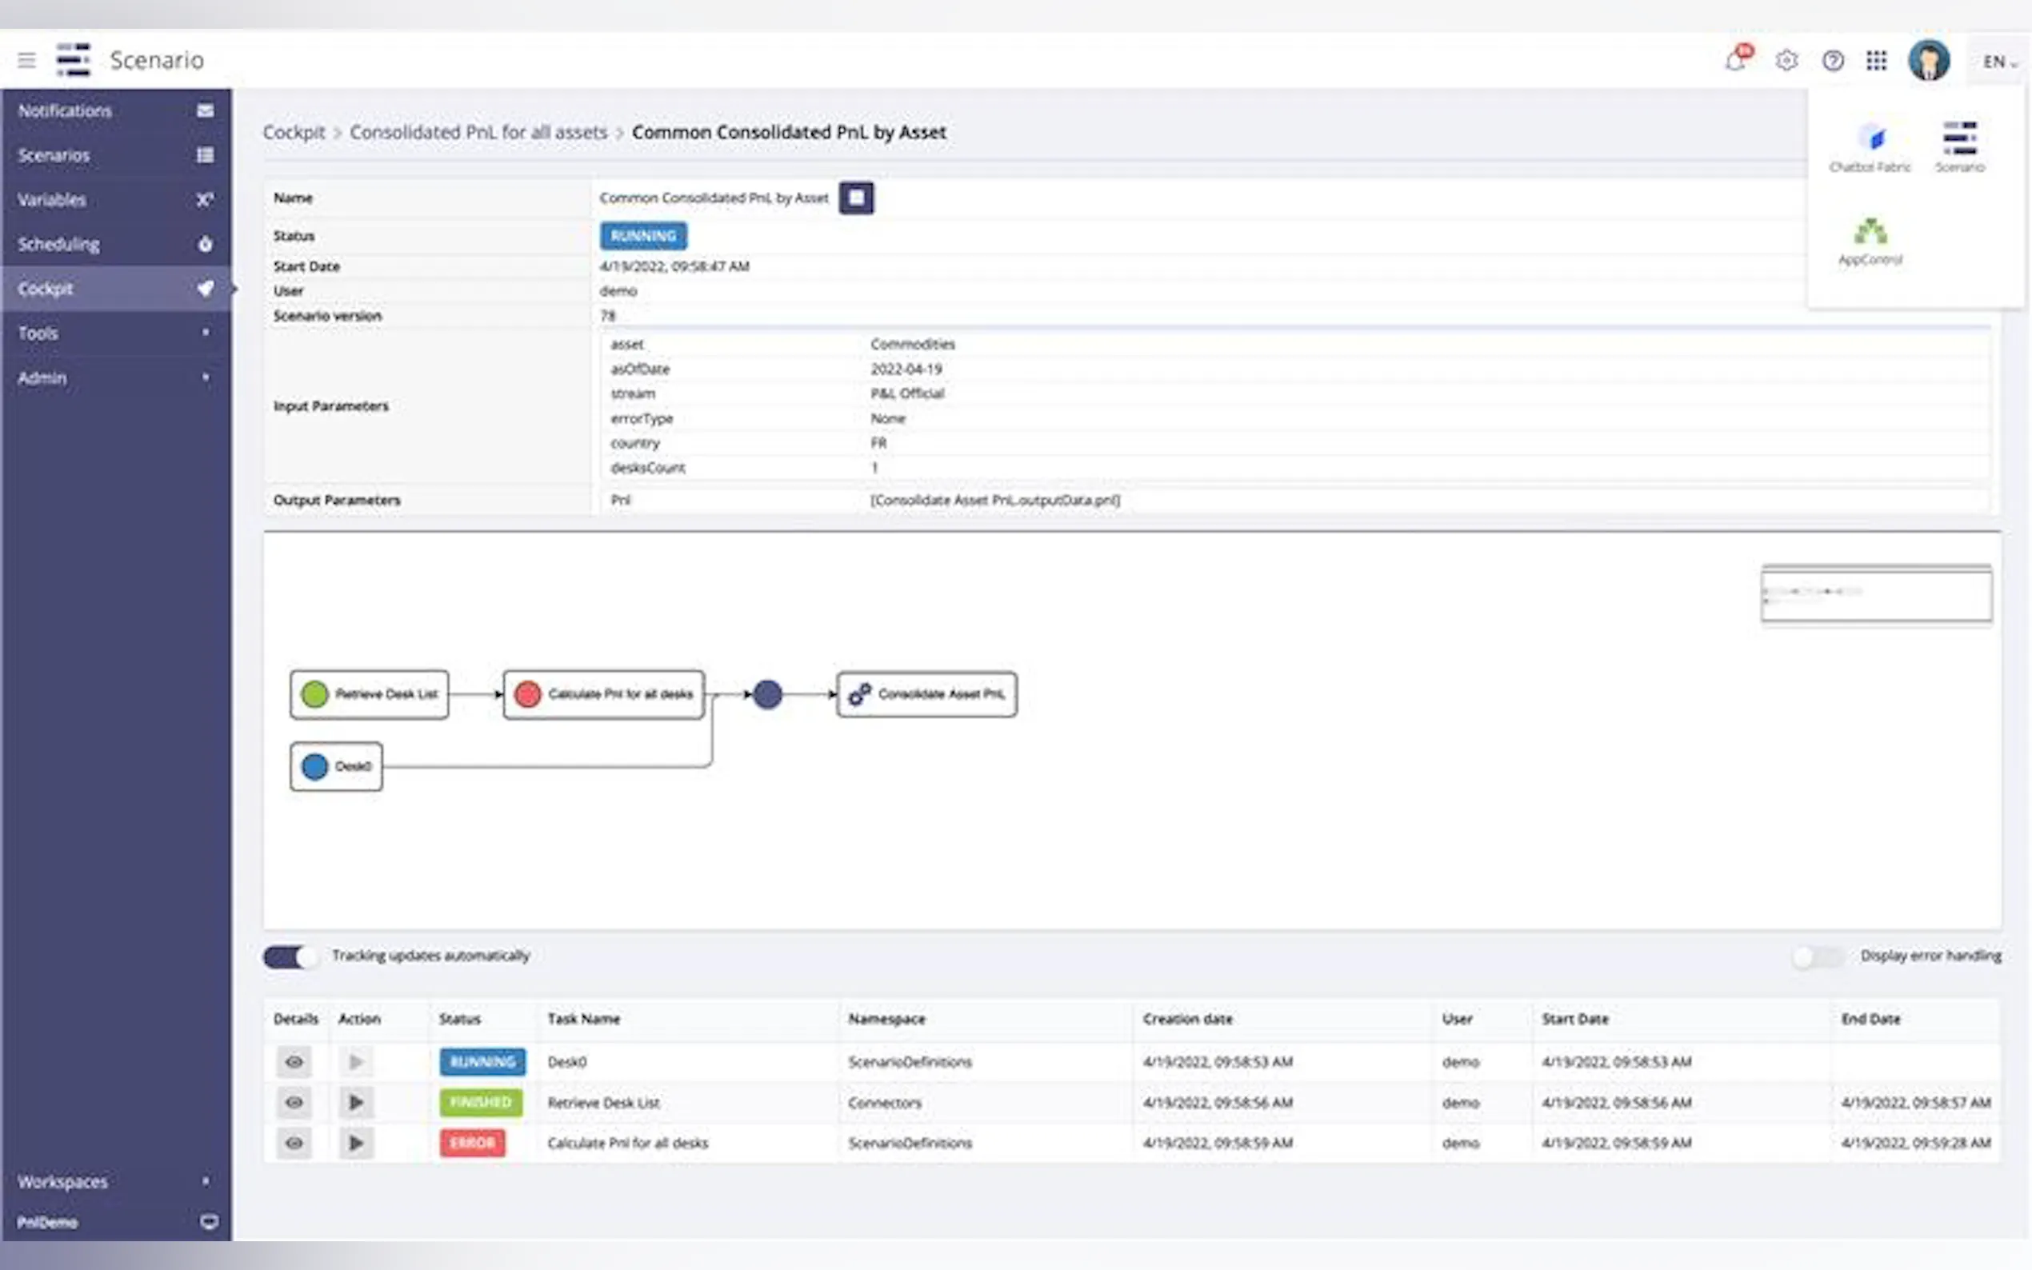The width and height of the screenshot is (2032, 1270).
Task: Click the notifications bell icon
Action: pos(1735,61)
